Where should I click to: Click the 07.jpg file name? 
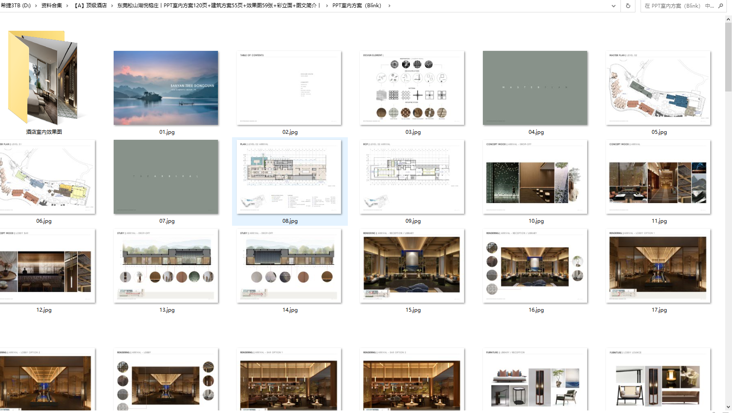[x=167, y=221]
